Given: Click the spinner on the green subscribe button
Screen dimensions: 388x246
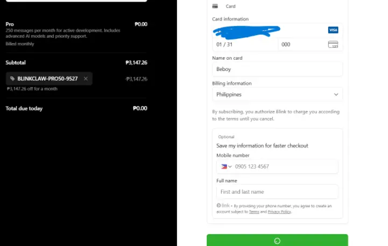Looking at the screenshot, I should pos(277,241).
